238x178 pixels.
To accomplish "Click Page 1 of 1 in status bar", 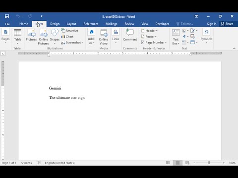I will point(9,163).
